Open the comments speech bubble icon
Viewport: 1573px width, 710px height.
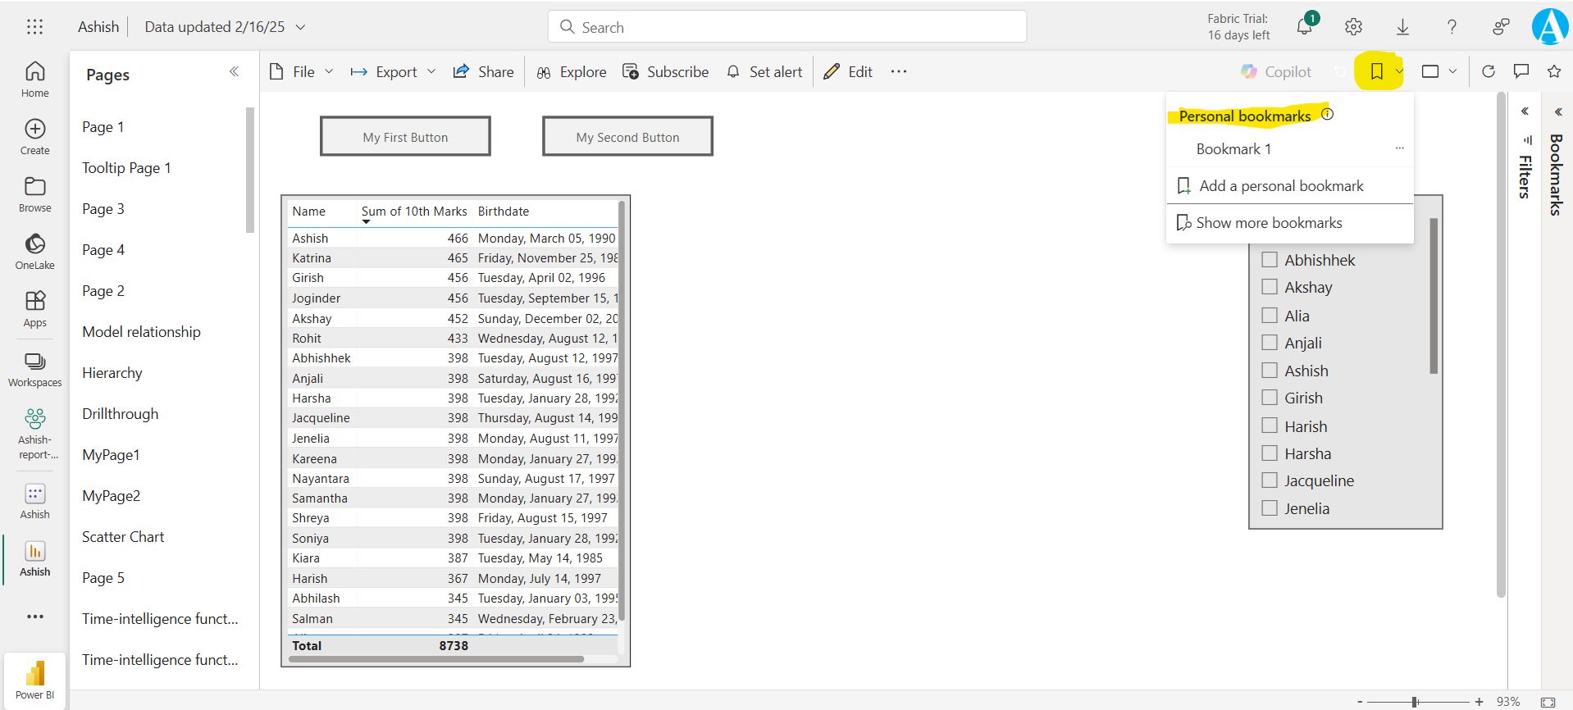pos(1521,71)
